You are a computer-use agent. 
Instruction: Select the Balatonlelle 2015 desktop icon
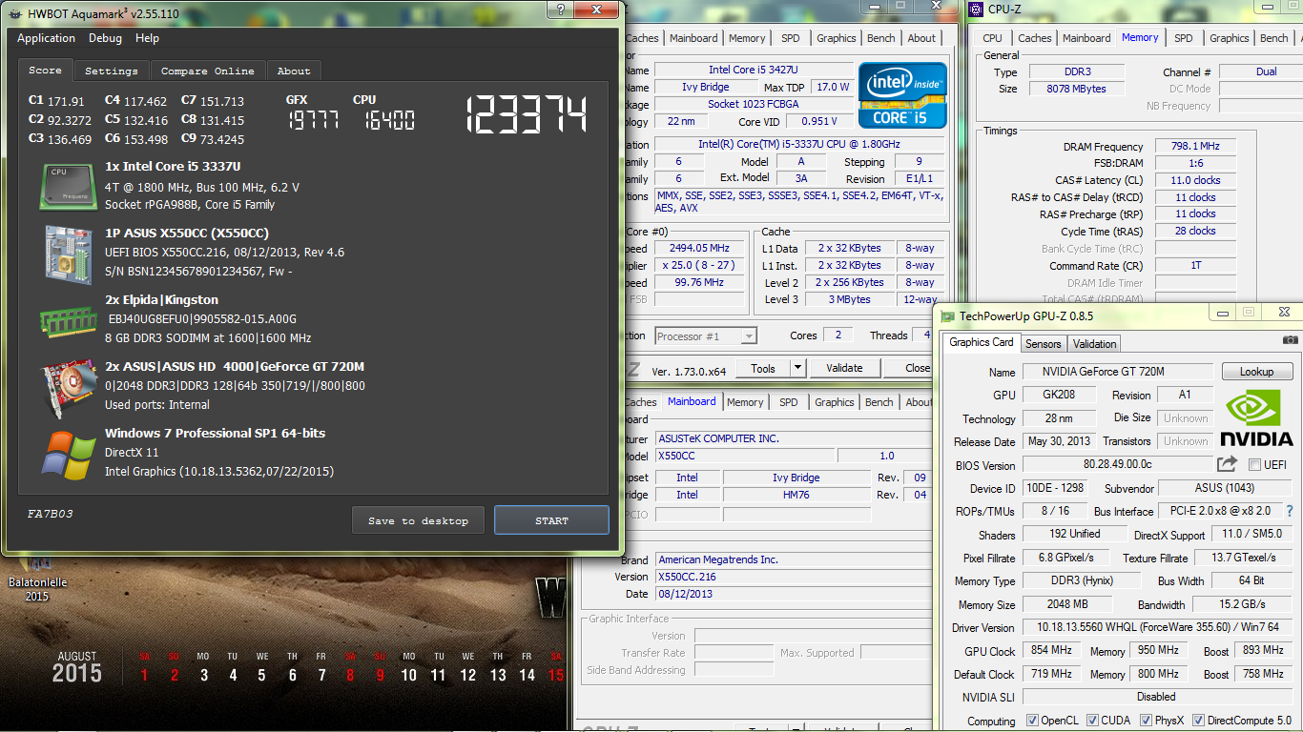37,578
